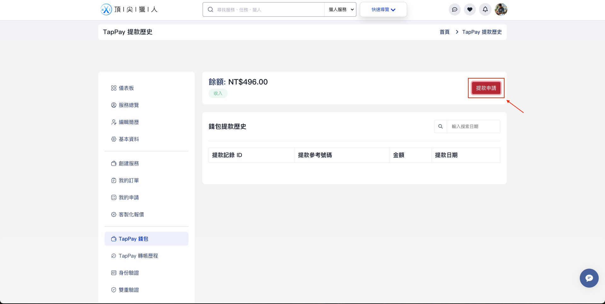605x304 pixels.
Task: Click the 頂尖獵人 logo
Action: 129,9
